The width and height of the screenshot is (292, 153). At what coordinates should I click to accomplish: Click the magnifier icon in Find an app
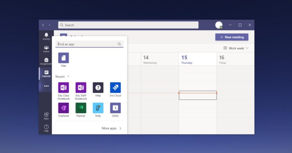click(119, 44)
